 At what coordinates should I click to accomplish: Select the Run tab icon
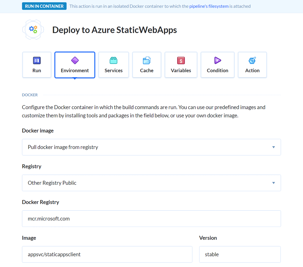pyautogui.click(x=37, y=60)
